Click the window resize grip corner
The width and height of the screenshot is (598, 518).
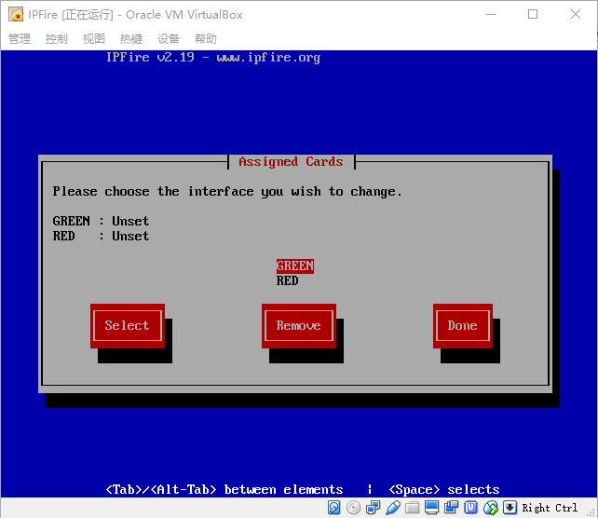(x=591, y=511)
